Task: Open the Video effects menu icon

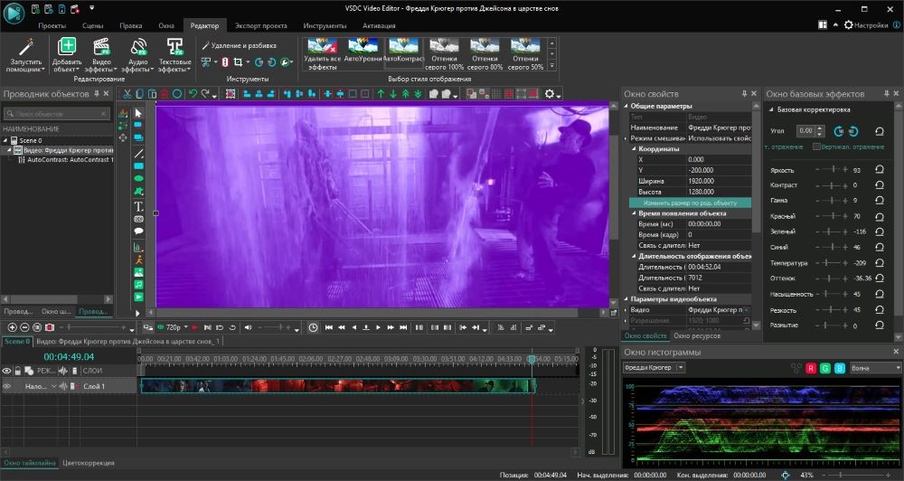Action: 100,49
